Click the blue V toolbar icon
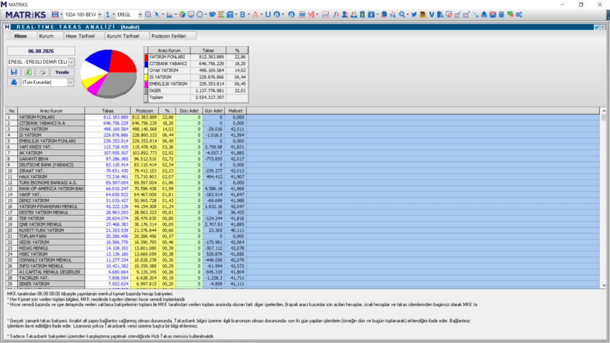610x343 pixels. pyautogui.click(x=431, y=14)
